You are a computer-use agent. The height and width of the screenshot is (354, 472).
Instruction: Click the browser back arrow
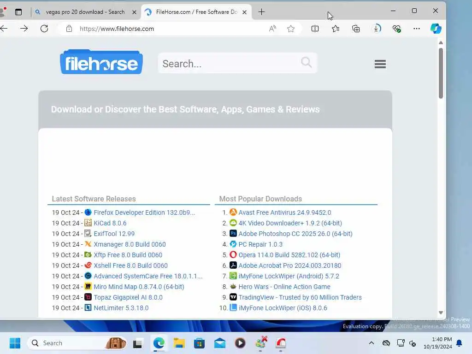pos(4,29)
